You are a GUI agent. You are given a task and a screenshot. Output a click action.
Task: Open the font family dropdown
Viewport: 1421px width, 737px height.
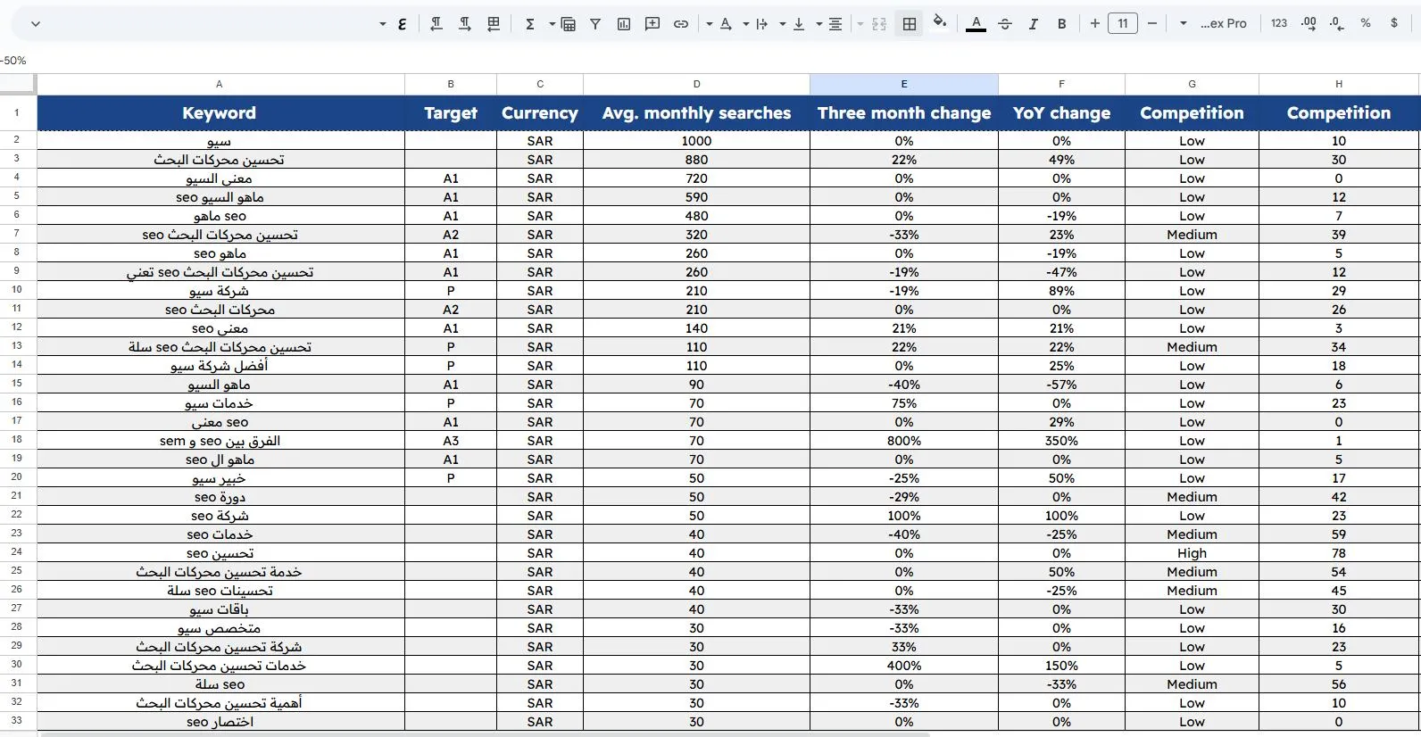click(1214, 24)
